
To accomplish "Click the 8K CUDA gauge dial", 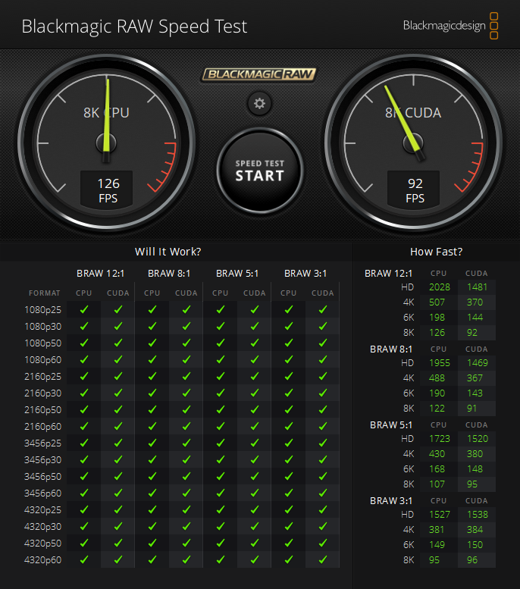I will click(x=413, y=143).
